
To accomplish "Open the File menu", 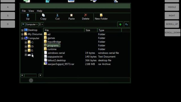I will point(24,11).
